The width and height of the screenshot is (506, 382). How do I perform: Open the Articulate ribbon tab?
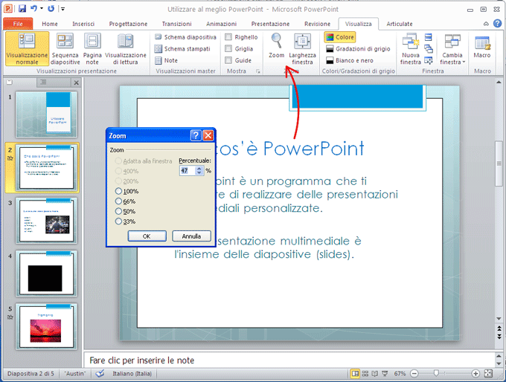400,24
